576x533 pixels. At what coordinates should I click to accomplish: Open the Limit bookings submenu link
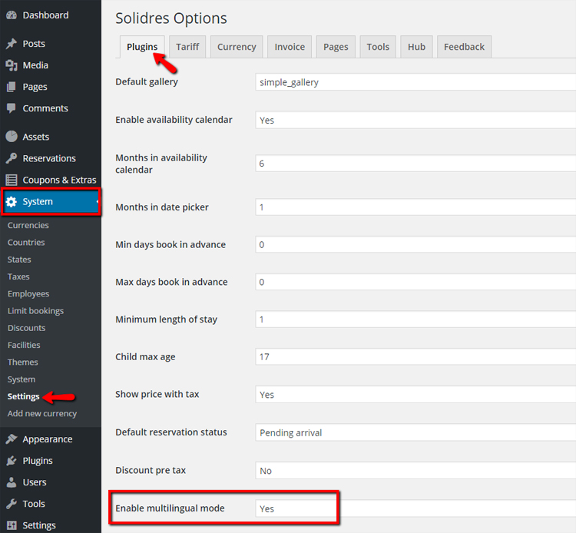[35, 311]
